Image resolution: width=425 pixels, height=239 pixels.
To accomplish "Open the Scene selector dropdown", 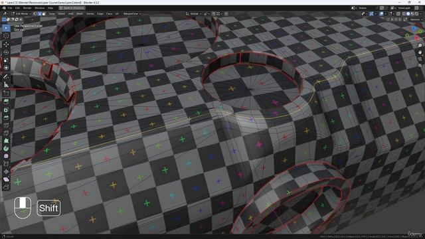I will click(354, 8).
